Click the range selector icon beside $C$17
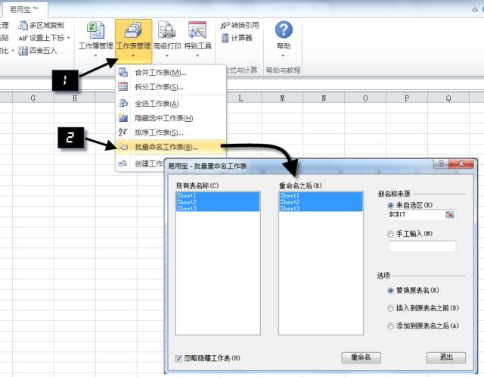 tap(450, 214)
